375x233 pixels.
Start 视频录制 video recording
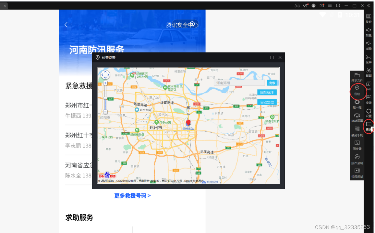click(357, 173)
